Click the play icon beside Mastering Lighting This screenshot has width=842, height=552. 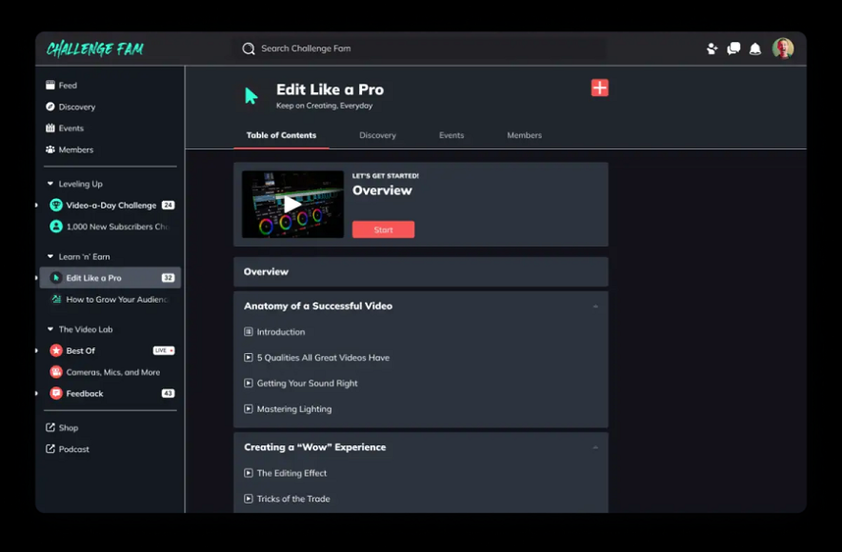(248, 409)
